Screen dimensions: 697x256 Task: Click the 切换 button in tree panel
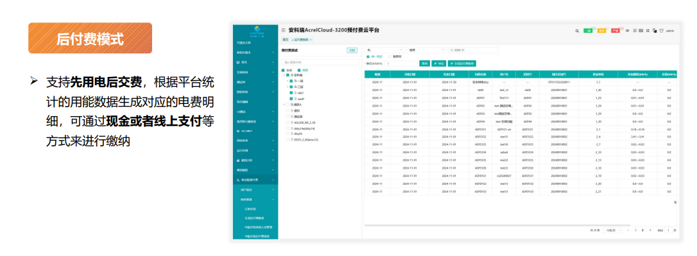click(352, 50)
